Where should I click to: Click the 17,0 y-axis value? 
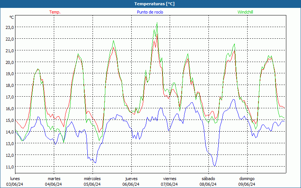pyautogui.click(x=10, y=97)
